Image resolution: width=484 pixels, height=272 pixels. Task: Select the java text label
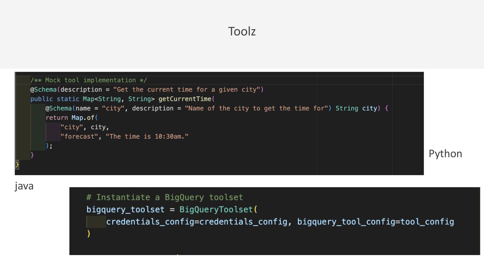[x=24, y=186]
